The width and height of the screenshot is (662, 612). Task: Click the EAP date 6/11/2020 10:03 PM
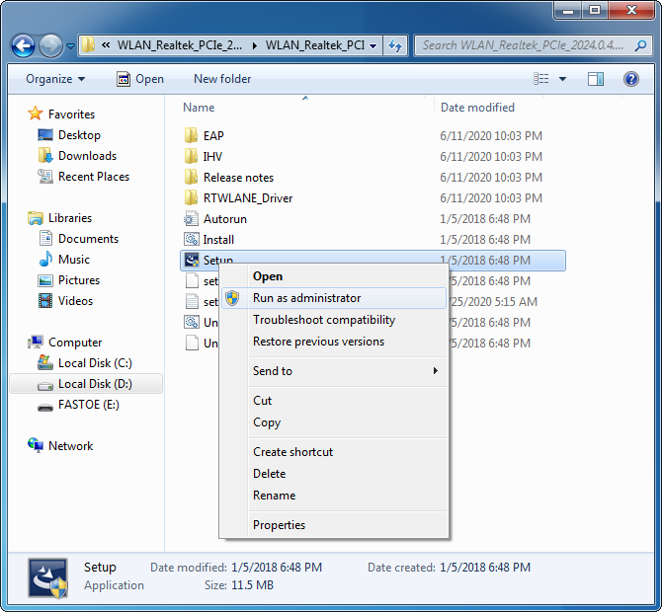coord(491,135)
